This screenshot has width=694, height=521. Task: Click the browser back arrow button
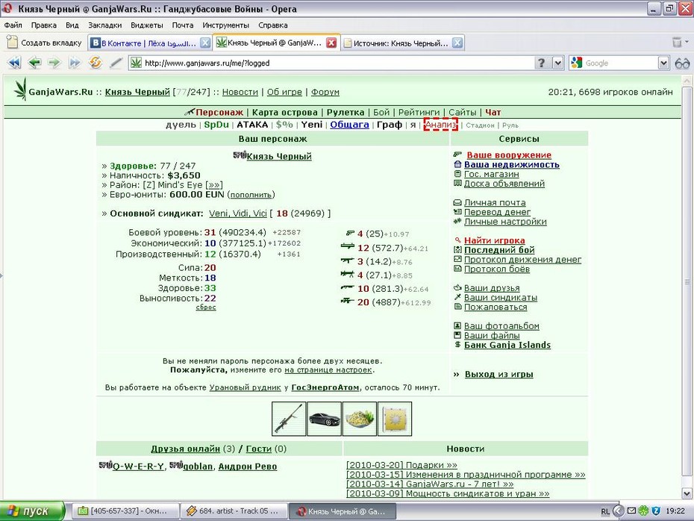click(x=34, y=63)
